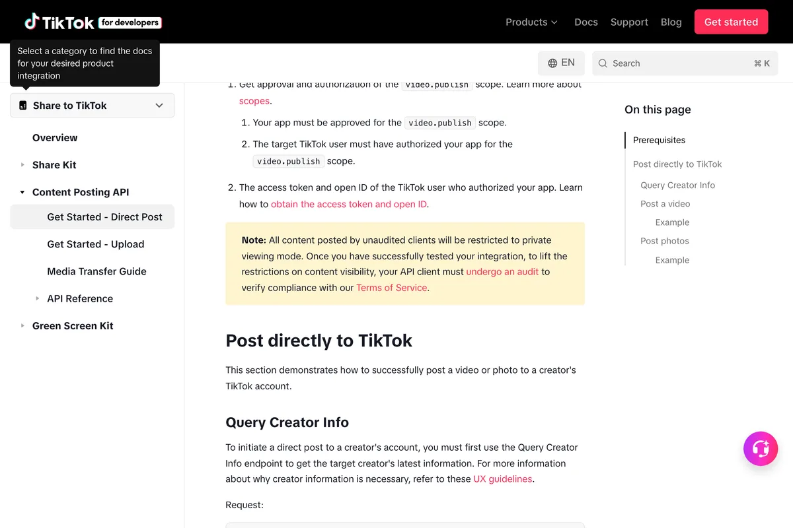Open the Share to TikTok category dropdown

(93, 106)
